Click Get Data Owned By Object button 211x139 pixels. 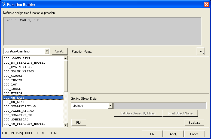[138, 113]
